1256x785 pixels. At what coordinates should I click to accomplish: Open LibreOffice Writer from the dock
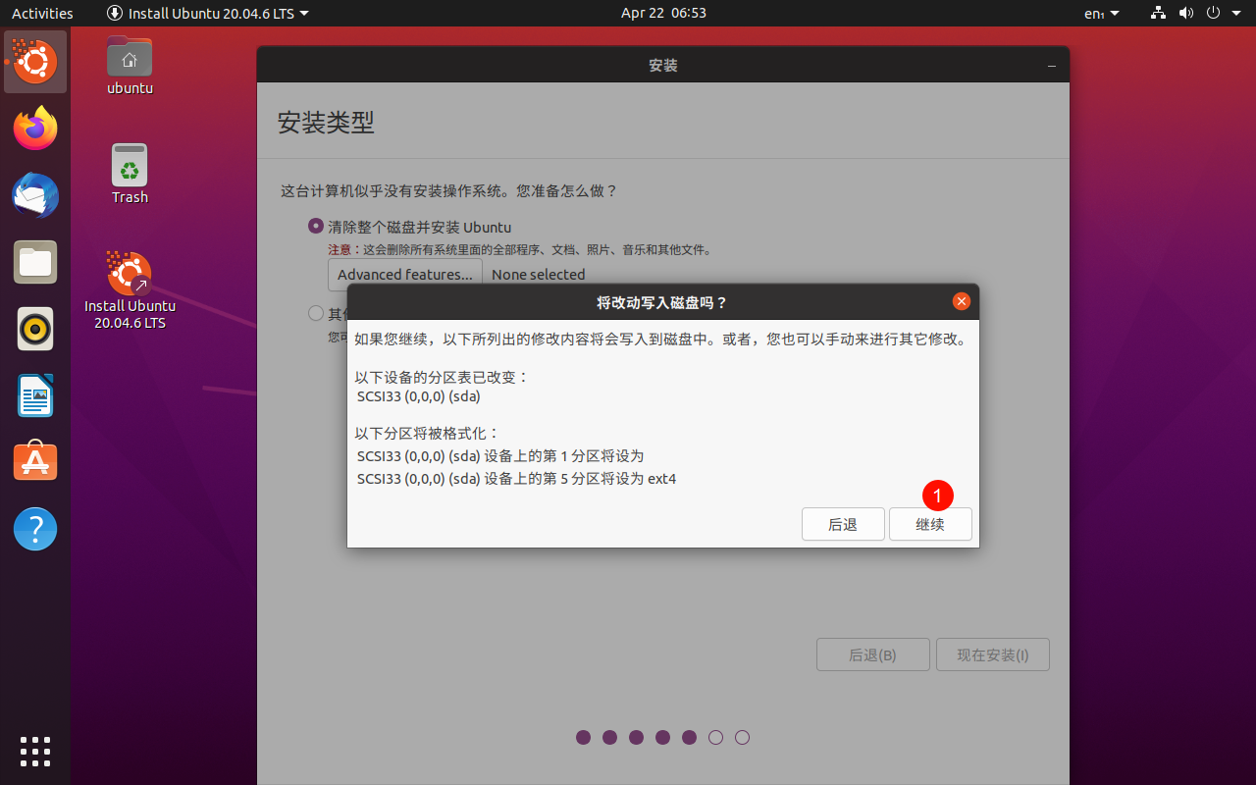tap(35, 395)
